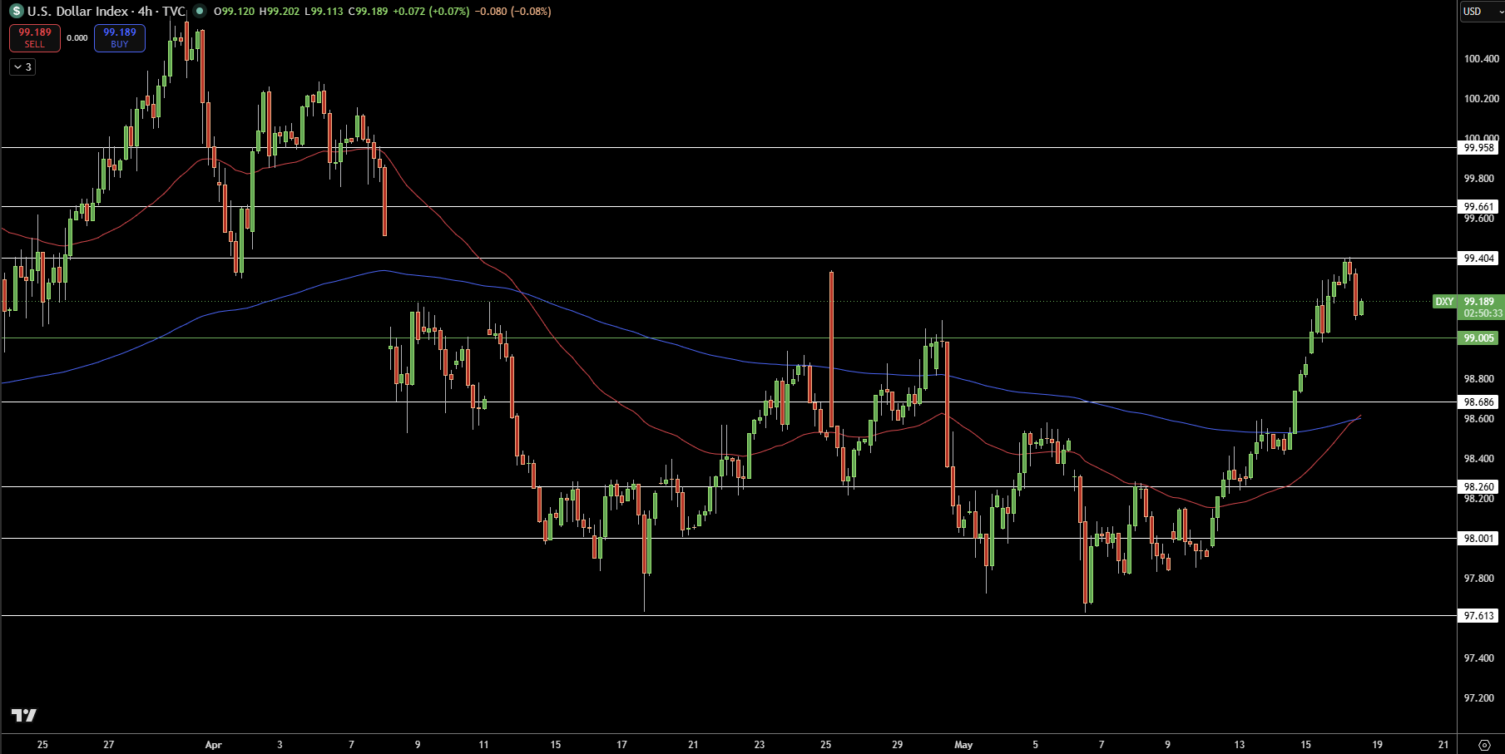Select the 99.404 horizontal line price label

1479,259
